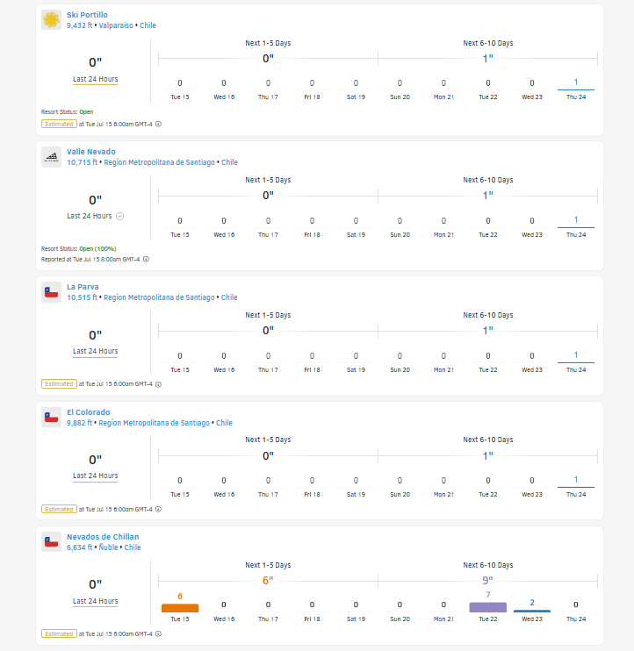
Task: Click orange Tue 15 snowfall bar for Chillan
Action: coord(180,608)
